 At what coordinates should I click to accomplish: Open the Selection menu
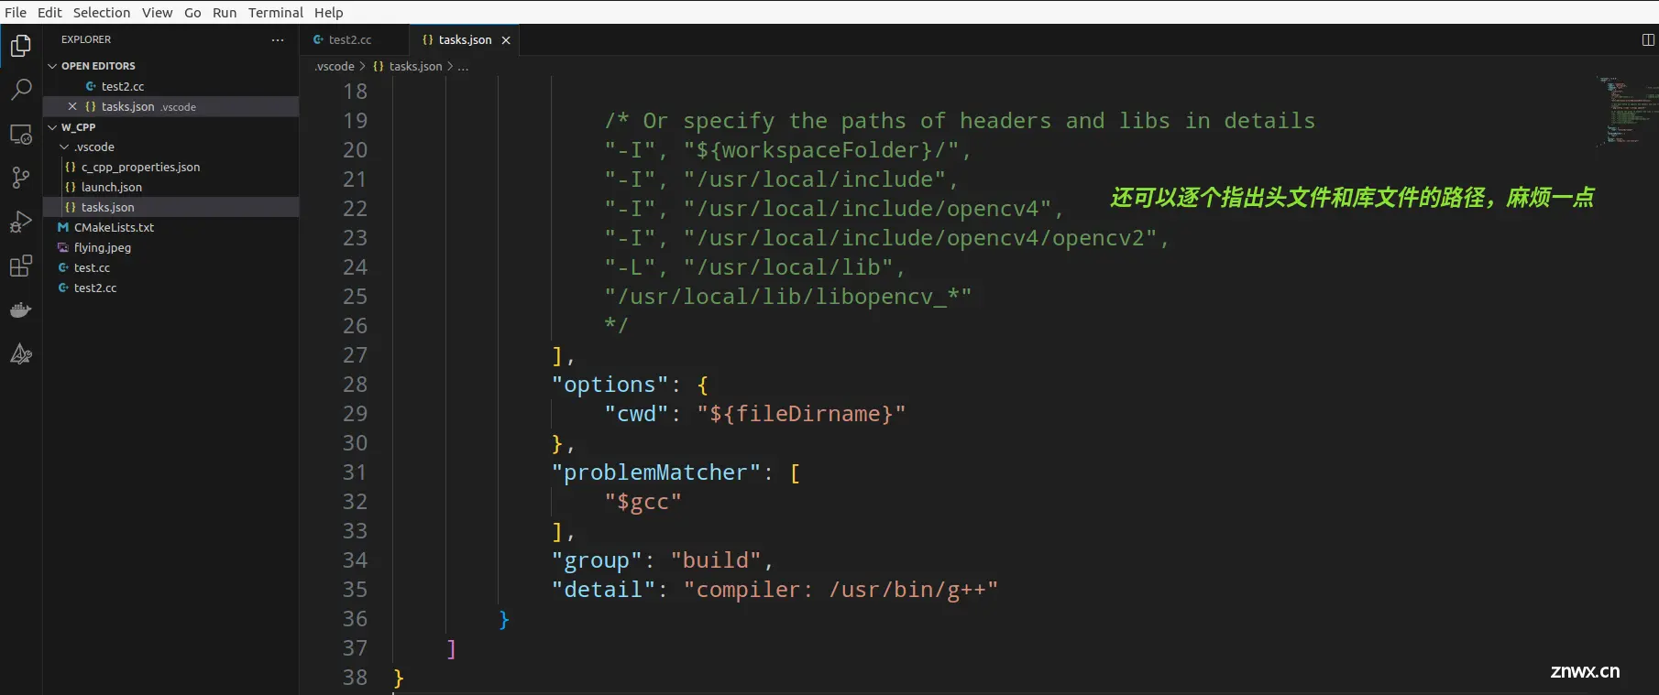pyautogui.click(x=102, y=13)
